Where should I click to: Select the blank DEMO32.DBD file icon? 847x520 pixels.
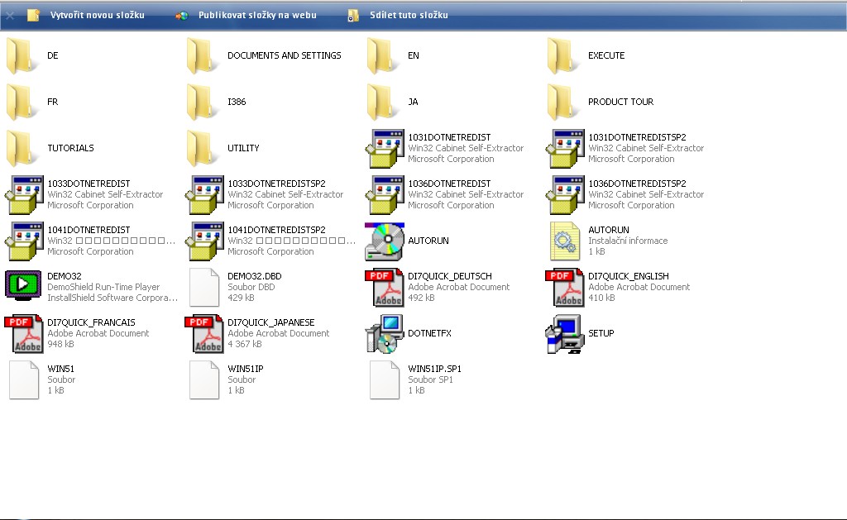point(204,287)
